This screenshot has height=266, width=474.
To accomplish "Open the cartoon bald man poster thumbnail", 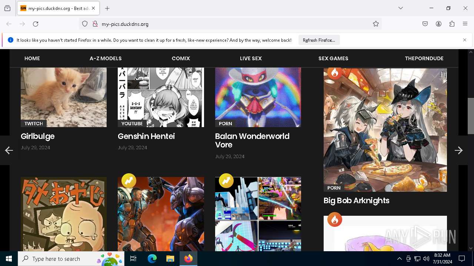I will point(64,214).
